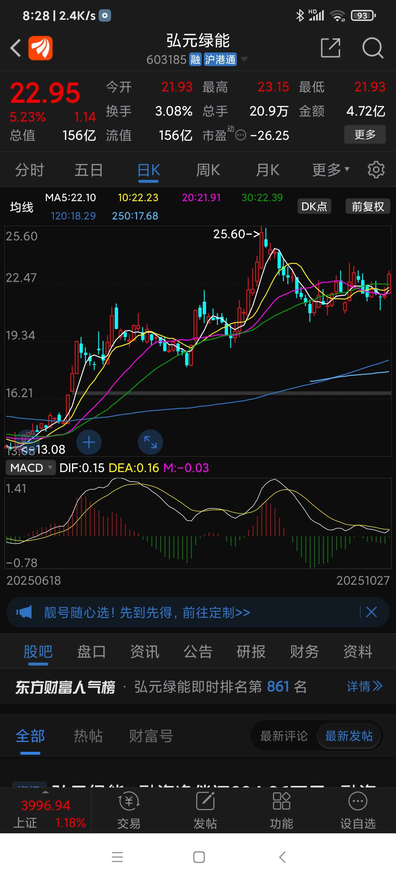The width and height of the screenshot is (396, 881).
Task: Tap the plus zoom button on chart
Action: [x=89, y=442]
